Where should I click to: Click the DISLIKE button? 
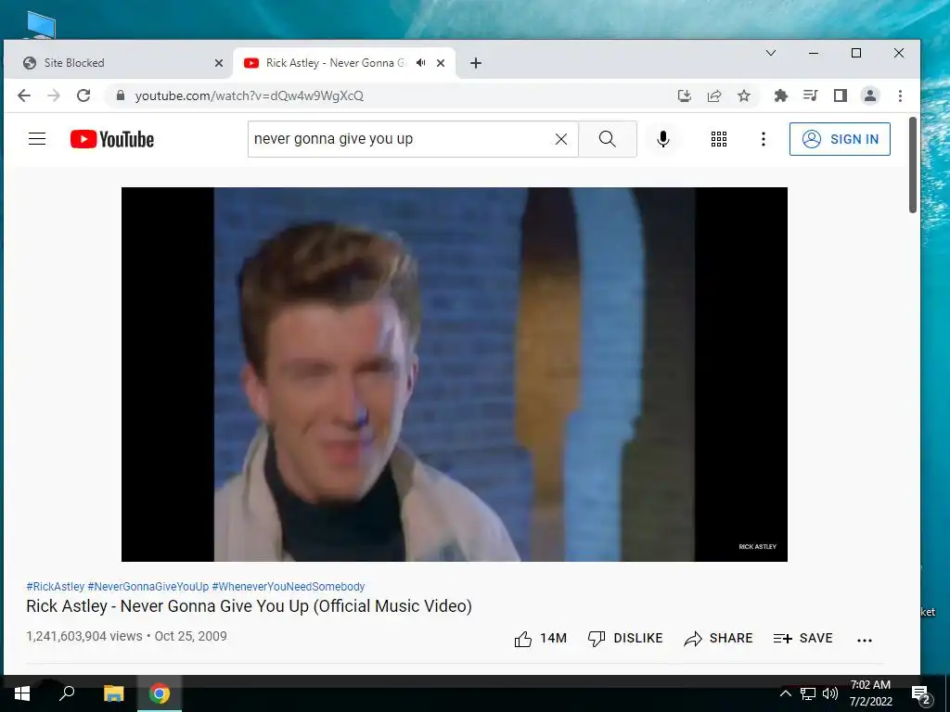(625, 639)
